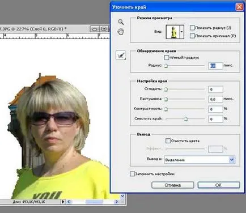Close the 'Уточнить край' dialog
246x213 pixels.
[x=239, y=7]
